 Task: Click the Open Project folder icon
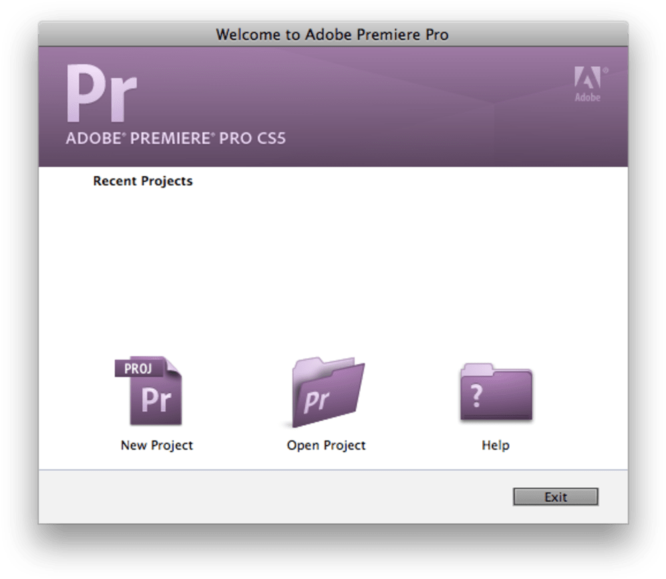(x=327, y=392)
